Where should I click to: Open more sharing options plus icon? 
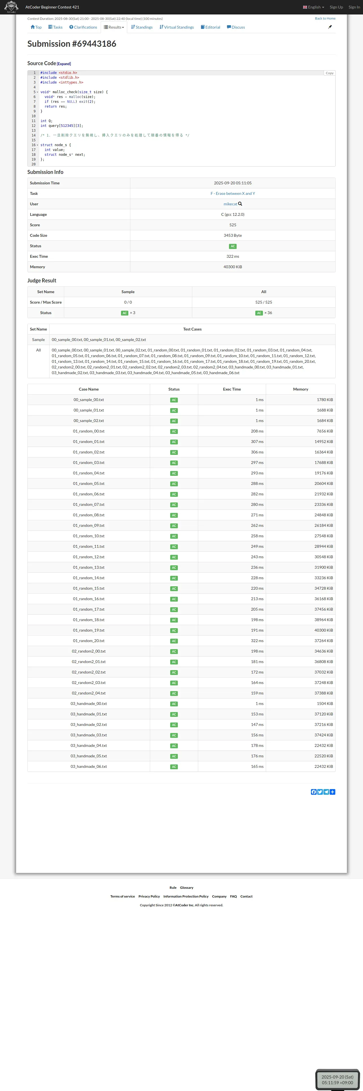332,792
